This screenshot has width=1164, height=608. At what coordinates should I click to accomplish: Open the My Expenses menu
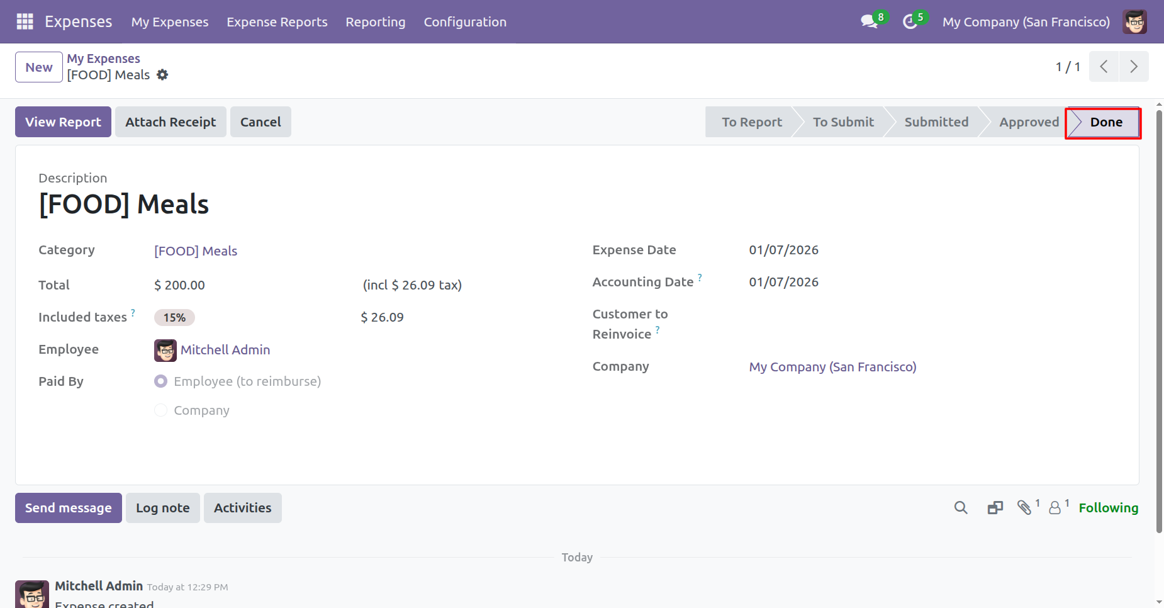tap(169, 22)
